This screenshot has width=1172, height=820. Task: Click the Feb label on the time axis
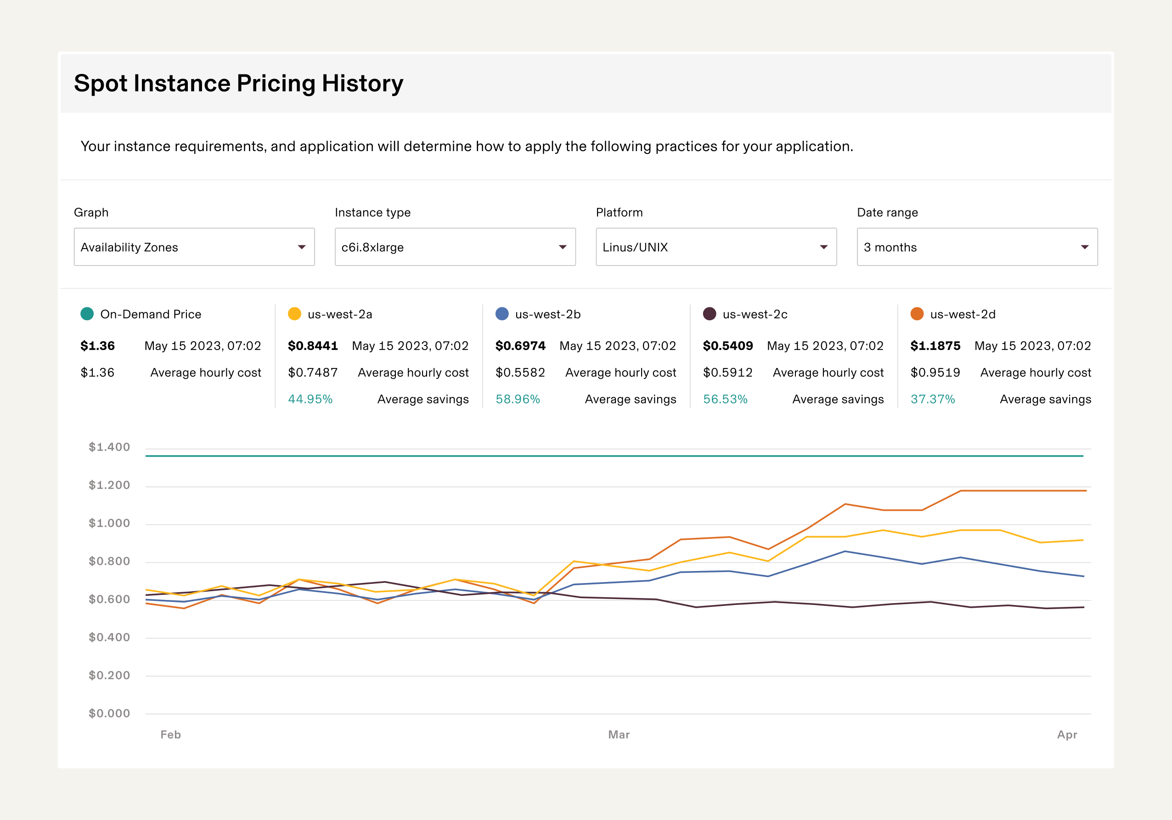(x=170, y=734)
